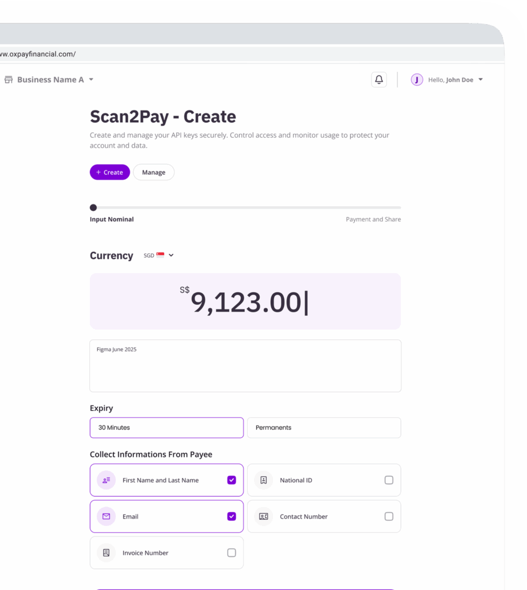Click the Contact Number card icon
The image size is (527, 590).
coord(263,516)
